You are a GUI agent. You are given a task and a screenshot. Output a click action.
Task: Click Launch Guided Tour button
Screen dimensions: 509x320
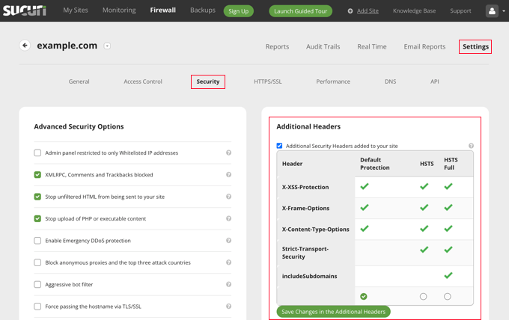pyautogui.click(x=300, y=11)
